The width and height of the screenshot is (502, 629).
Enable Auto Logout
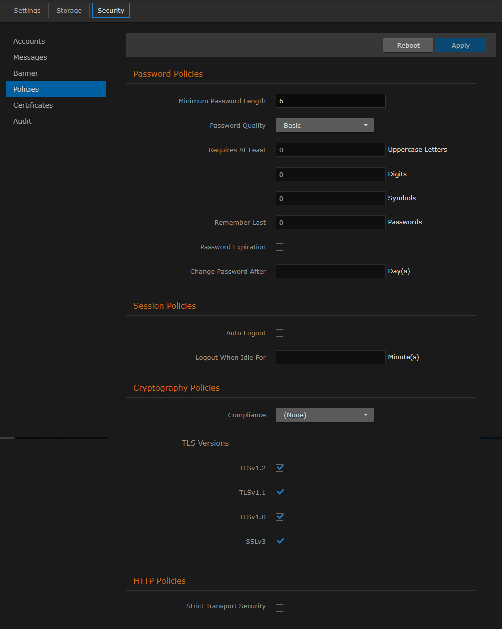[x=279, y=333]
